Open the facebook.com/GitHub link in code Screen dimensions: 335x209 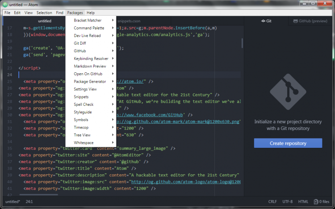pyautogui.click(x=150, y=115)
